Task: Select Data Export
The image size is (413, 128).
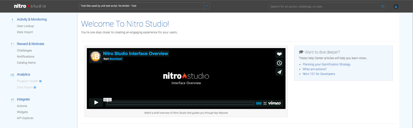Action: click(x=25, y=87)
